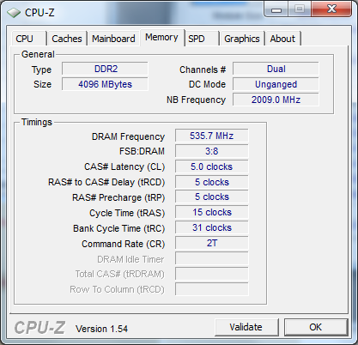Click the Validate button

[x=246, y=327]
